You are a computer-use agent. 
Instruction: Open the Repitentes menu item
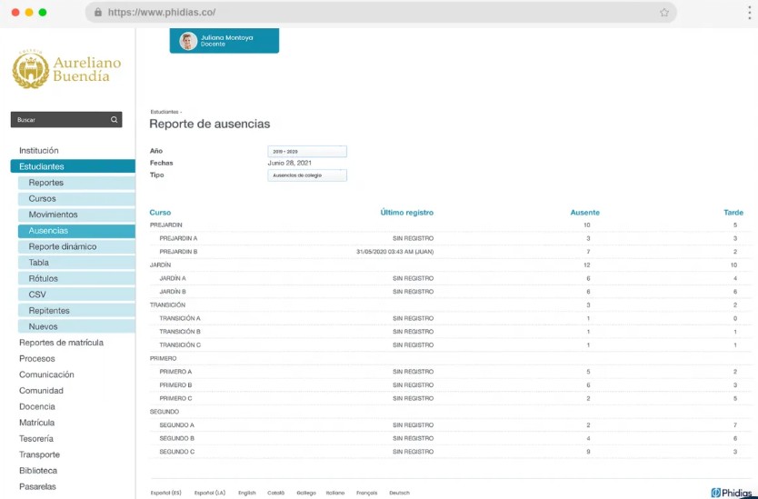coord(49,311)
